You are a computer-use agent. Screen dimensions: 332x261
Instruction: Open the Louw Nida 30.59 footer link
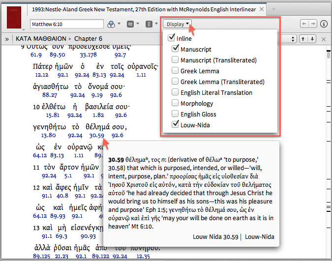coord(215,237)
